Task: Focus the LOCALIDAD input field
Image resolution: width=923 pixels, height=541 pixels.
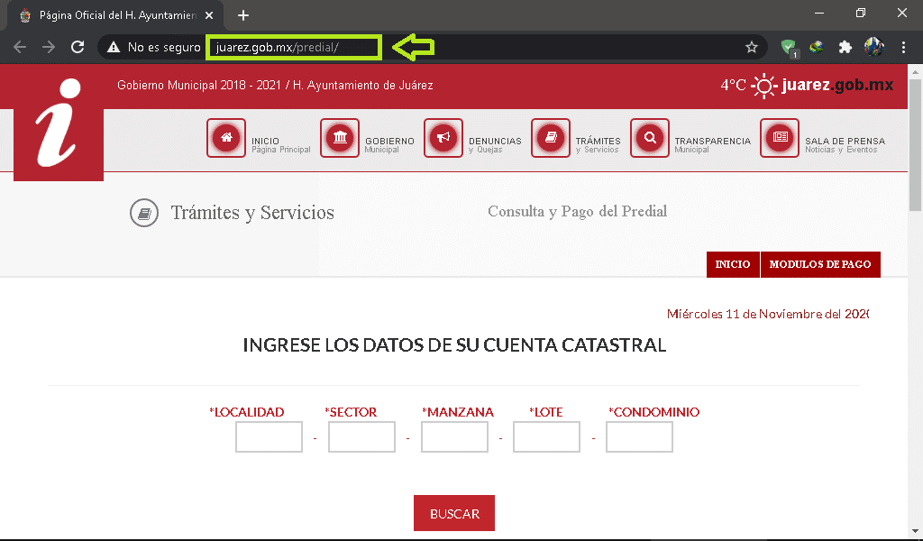Action: [269, 436]
